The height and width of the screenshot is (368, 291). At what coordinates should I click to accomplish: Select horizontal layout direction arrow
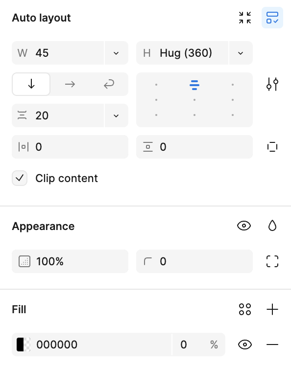[70, 84]
